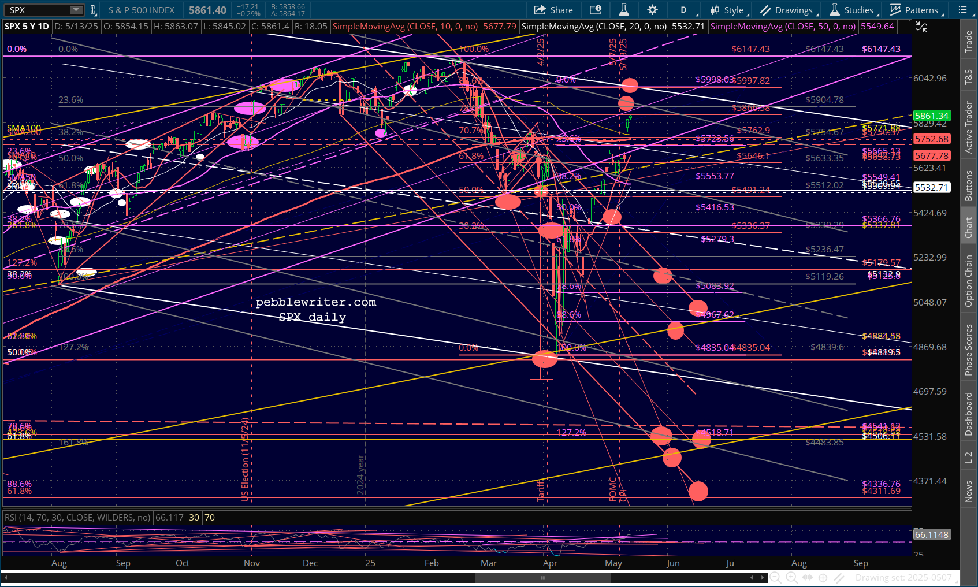Toggle the price axis scaling icon
Image resolution: width=978 pixels, height=587 pixels.
tap(921, 27)
